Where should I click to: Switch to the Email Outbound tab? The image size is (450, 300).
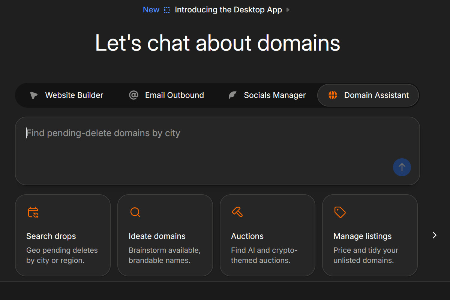click(166, 95)
